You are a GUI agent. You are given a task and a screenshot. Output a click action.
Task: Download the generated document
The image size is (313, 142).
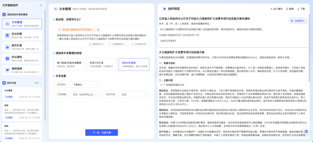pyautogui.click(x=301, y=9)
